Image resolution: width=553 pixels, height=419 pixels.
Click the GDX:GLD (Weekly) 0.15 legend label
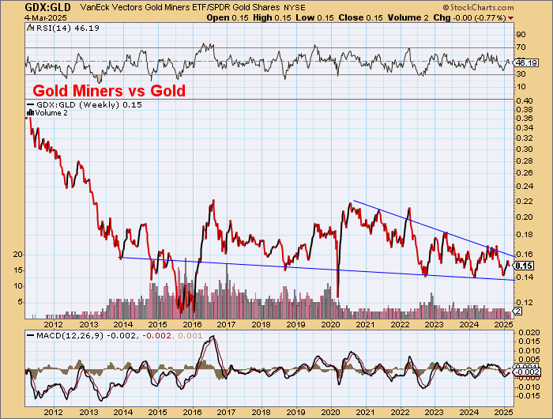[x=89, y=105]
